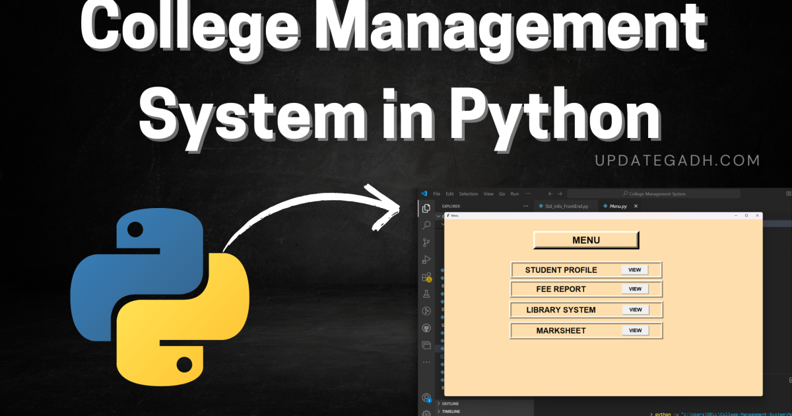Image resolution: width=792 pixels, height=416 pixels.
Task: Collapse the project folder chevron in Explorer
Action: click(x=438, y=217)
